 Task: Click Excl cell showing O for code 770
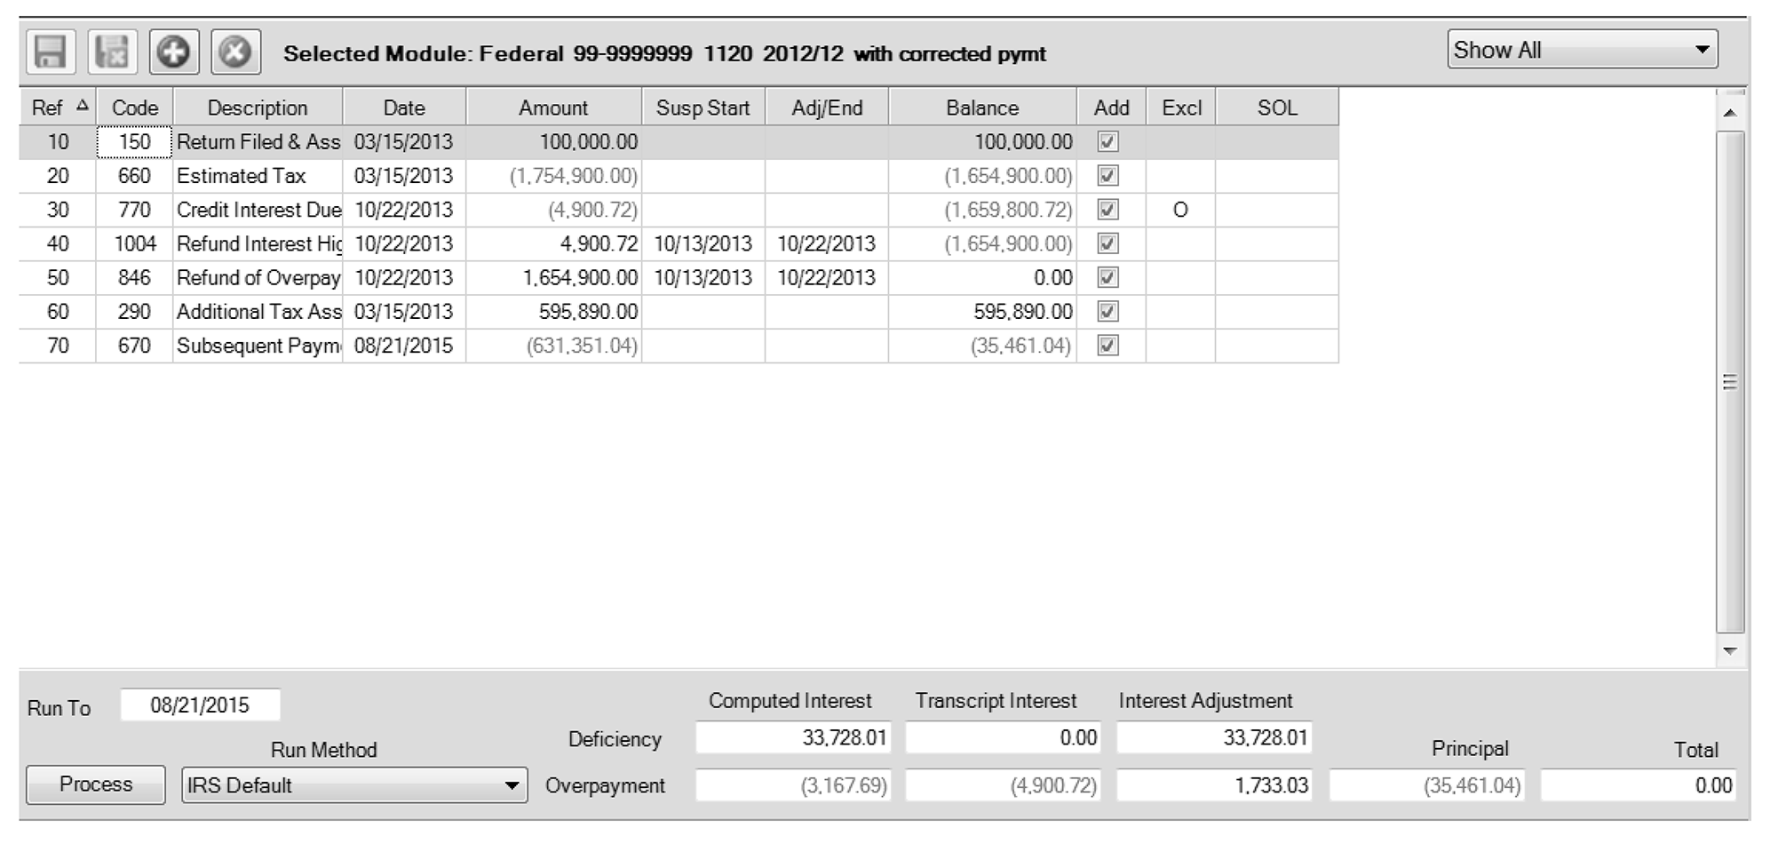coord(1179,211)
